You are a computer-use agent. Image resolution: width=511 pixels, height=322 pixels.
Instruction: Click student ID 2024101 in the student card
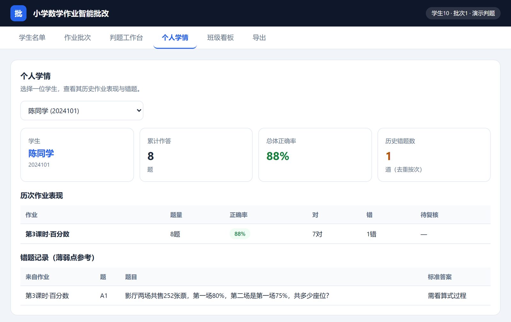coord(39,165)
